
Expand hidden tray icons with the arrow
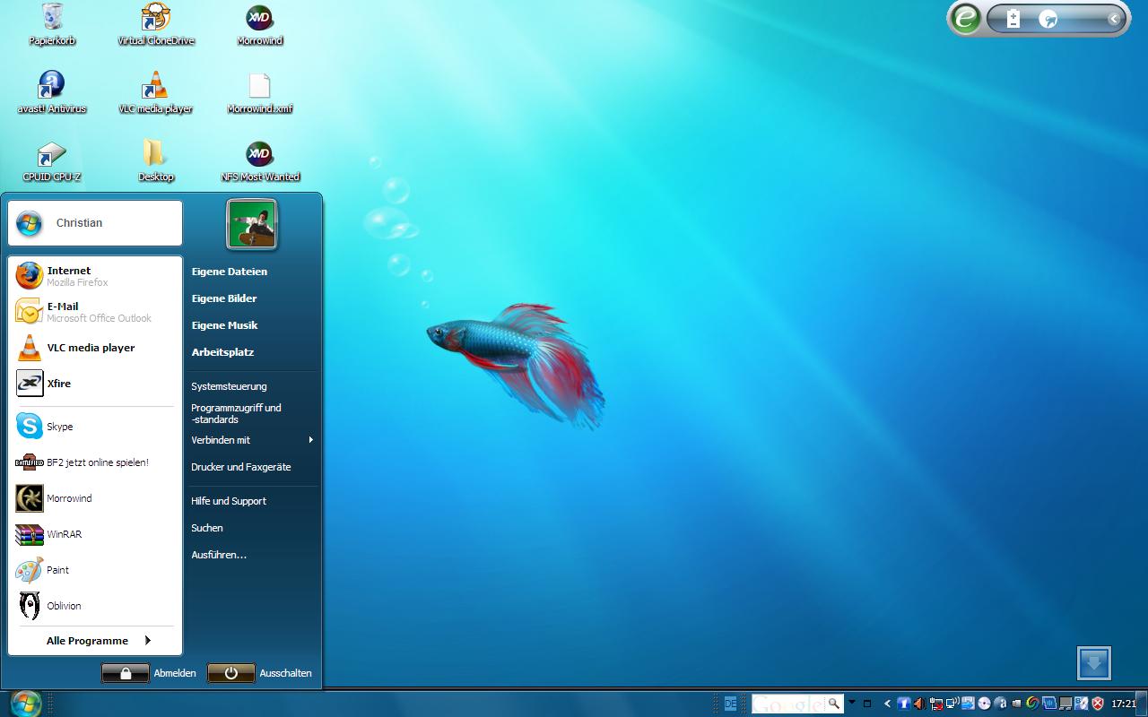point(888,704)
